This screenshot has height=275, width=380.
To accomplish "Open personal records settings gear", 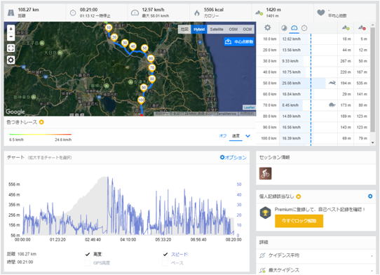I will (x=370, y=196).
